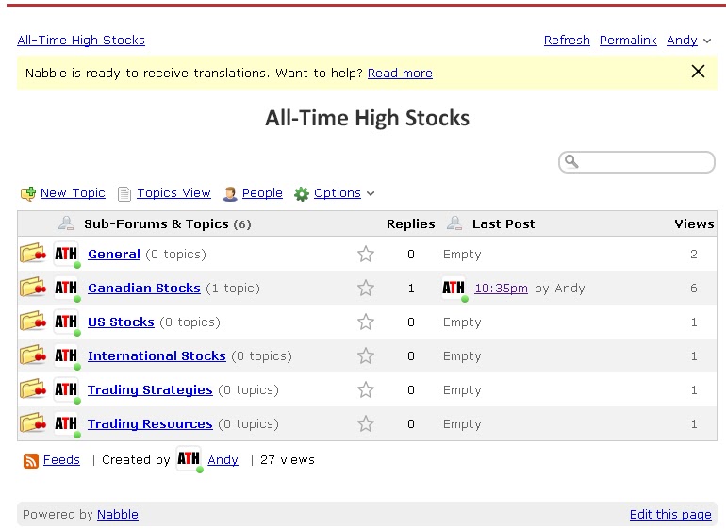726x529 pixels.
Task: Open the Trading Strategies sub-forum
Action: point(150,389)
